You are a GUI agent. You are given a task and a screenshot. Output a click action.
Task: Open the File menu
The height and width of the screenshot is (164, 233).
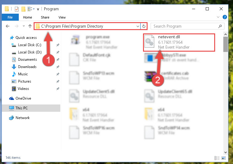click(10, 17)
